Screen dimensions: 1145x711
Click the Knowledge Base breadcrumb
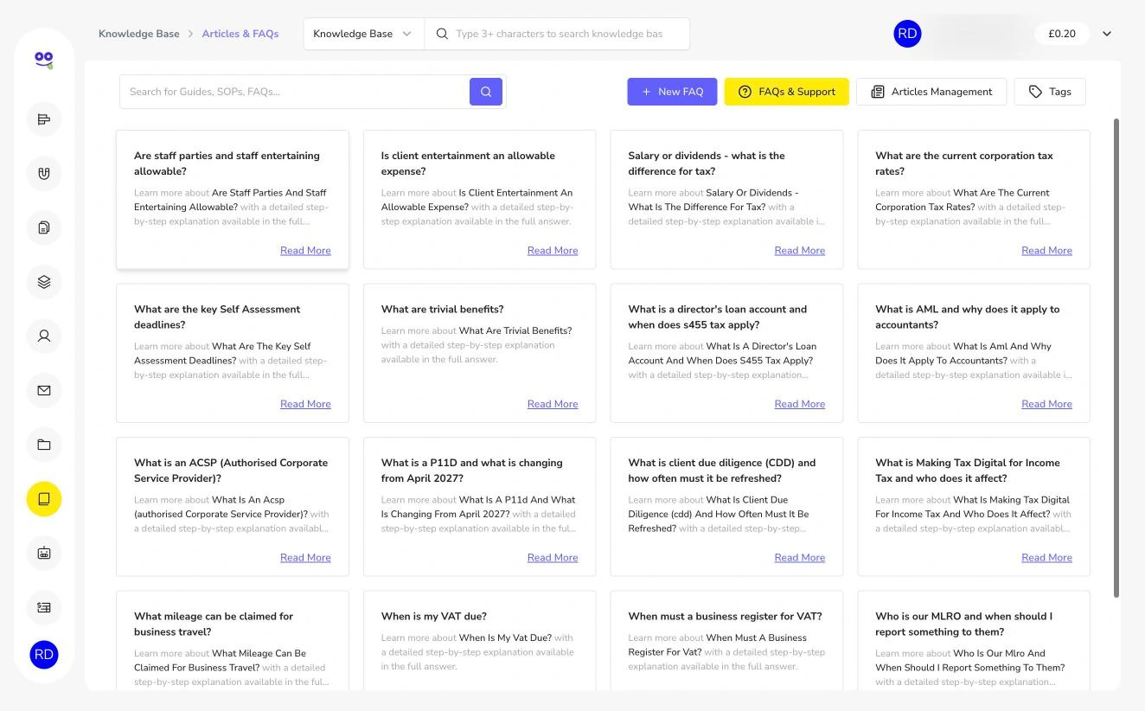click(139, 34)
